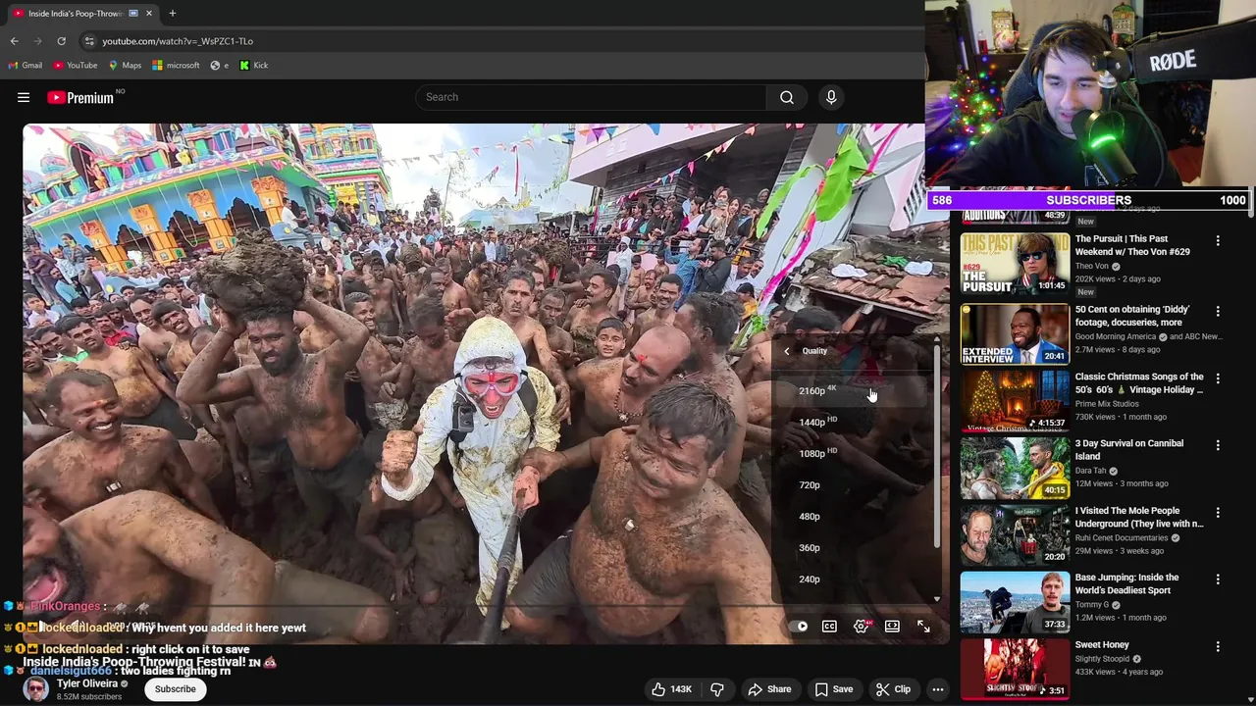The image size is (1256, 706).
Task: Click the search magnifier button
Action: (787, 97)
